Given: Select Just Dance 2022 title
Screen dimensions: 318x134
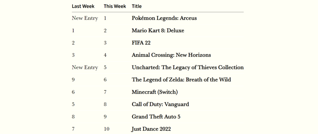Looking at the screenshot, I should pos(151,129).
